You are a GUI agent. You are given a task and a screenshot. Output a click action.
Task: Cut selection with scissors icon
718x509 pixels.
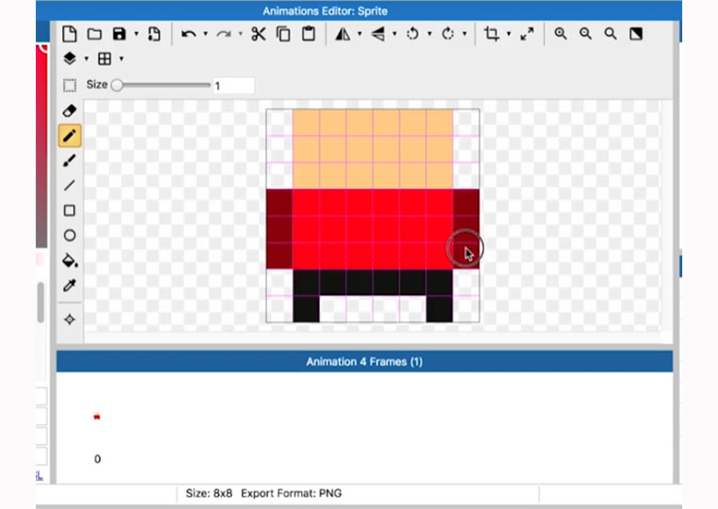pyautogui.click(x=259, y=34)
